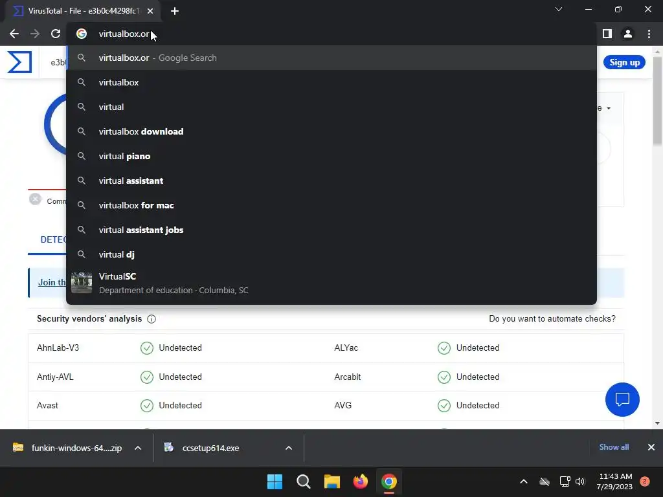Click the Chrome taskbar icon
The image size is (663, 497).
[389, 481]
